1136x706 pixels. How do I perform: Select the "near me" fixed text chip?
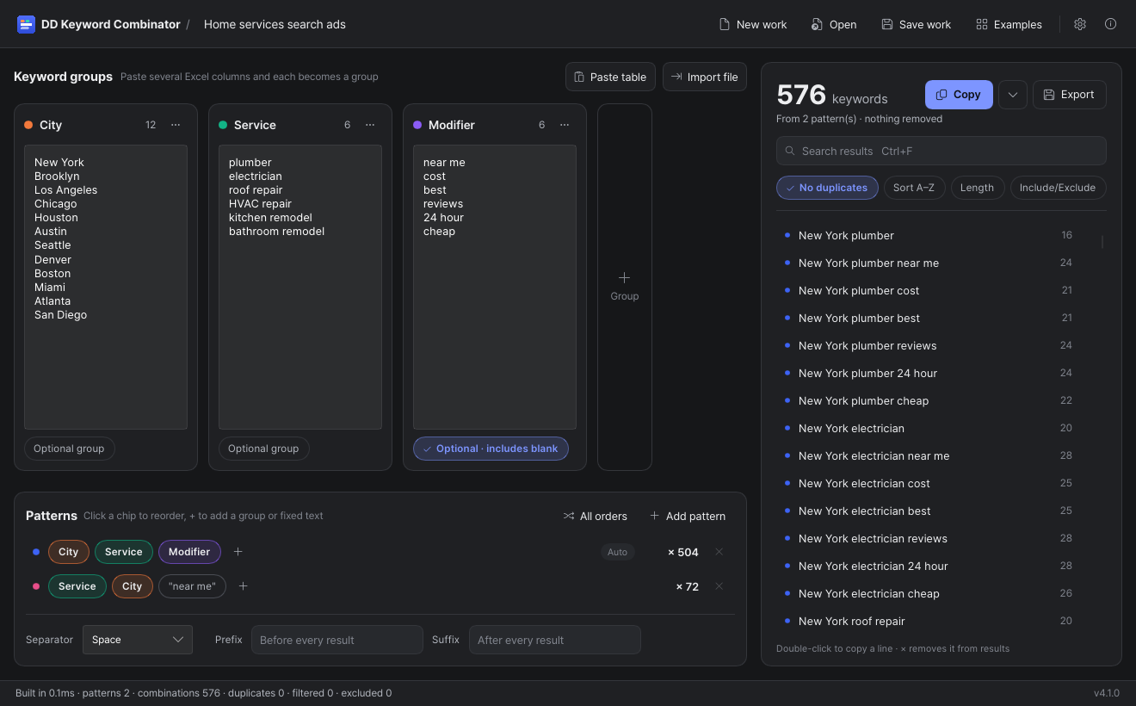[x=192, y=586]
